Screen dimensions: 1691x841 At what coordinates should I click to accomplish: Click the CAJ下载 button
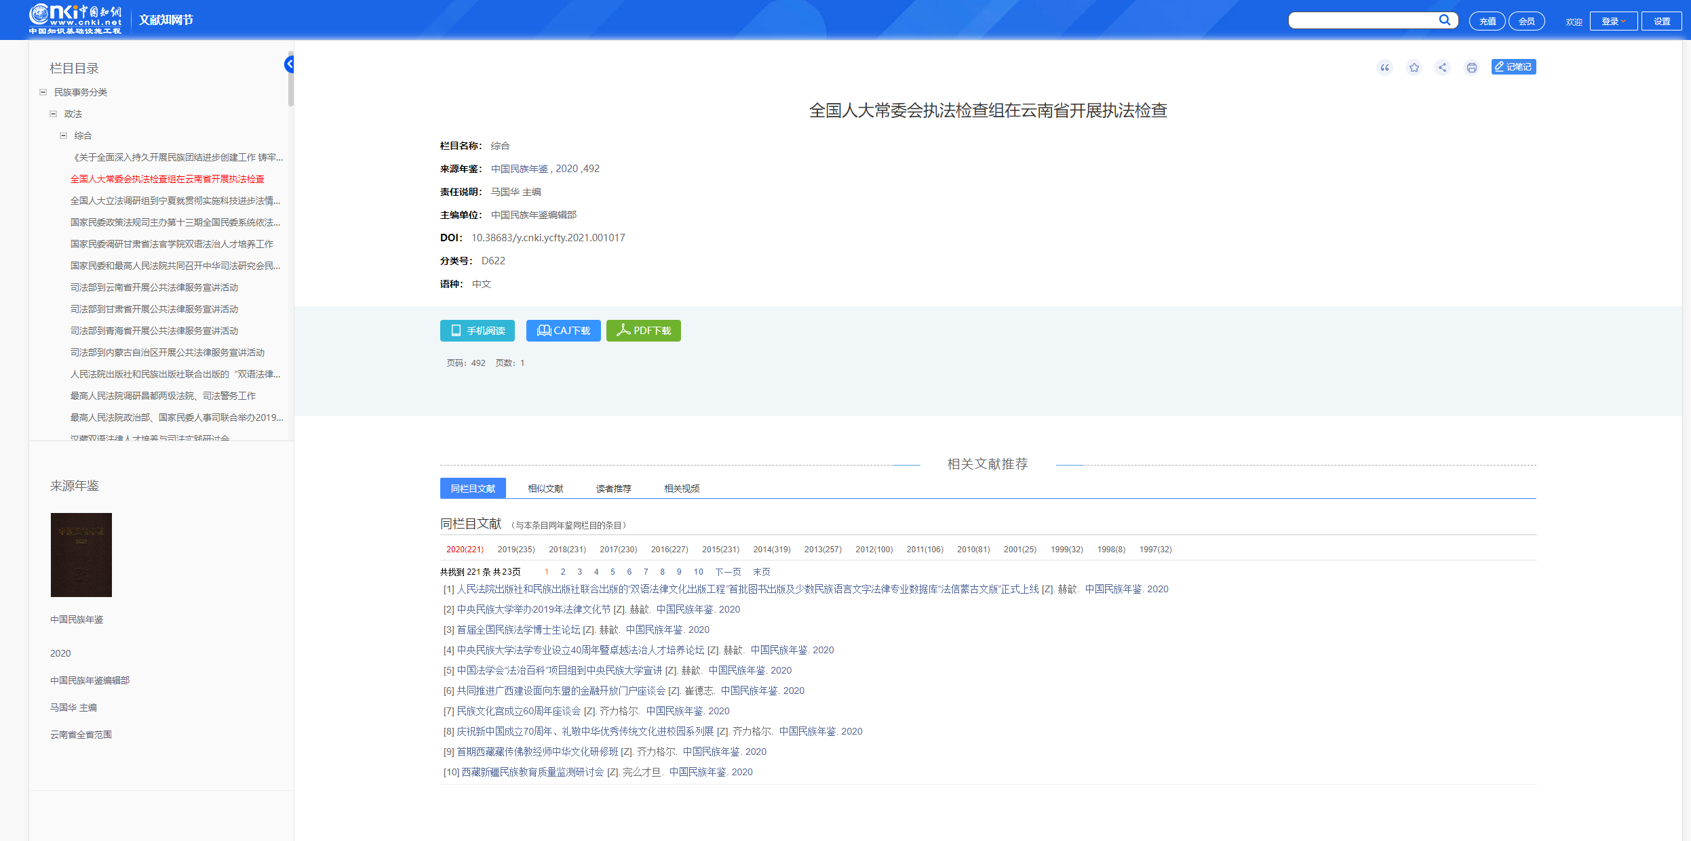pos(563,331)
